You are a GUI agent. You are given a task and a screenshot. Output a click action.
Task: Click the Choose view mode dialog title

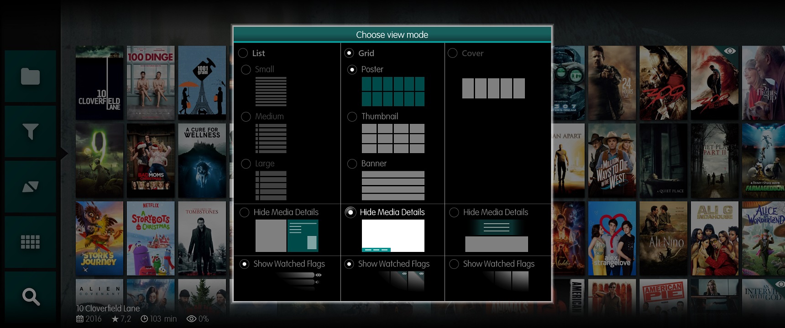[392, 35]
